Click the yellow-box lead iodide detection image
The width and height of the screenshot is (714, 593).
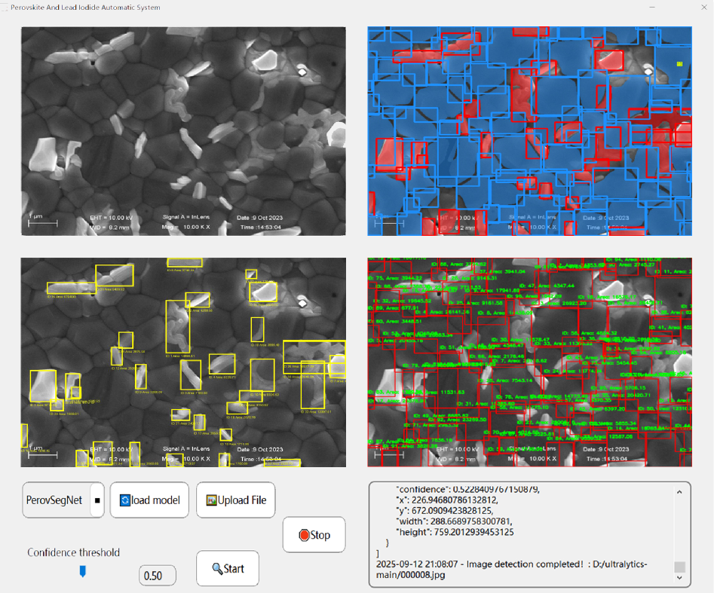(183, 362)
